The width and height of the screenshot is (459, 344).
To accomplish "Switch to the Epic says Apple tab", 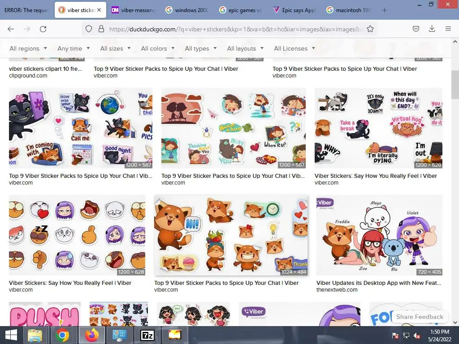I will [295, 10].
